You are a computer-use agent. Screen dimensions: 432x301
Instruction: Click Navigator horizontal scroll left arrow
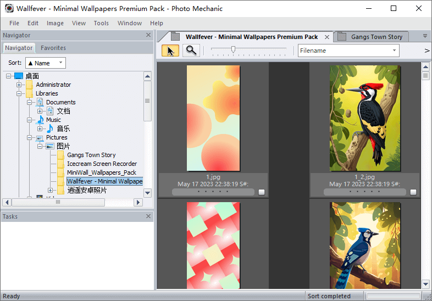tap(7, 203)
